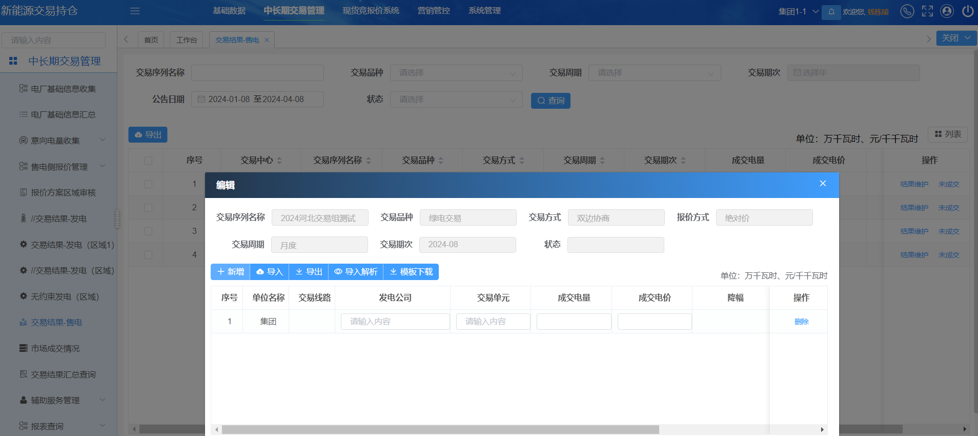Click 新增 button in dialog
Screen dimensions: 978x436
click(230, 272)
